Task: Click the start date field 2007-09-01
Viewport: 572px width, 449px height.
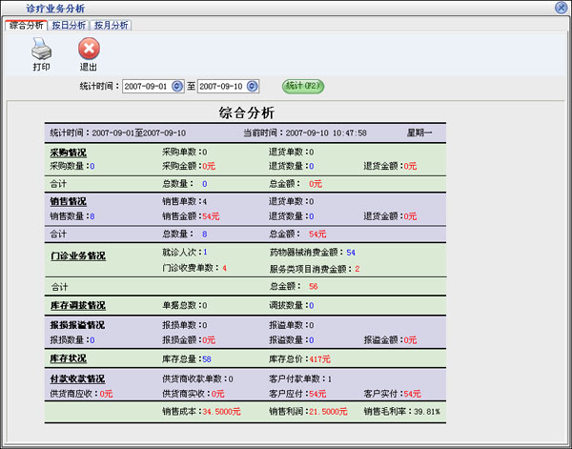Action: [x=147, y=87]
